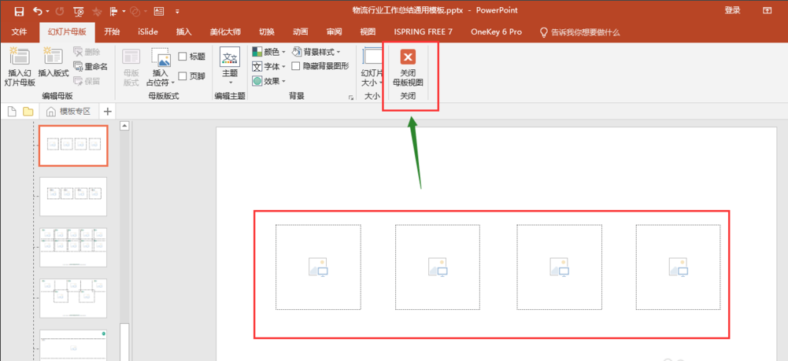Switch to the 动画 Animations tab
788x361 pixels.
(x=300, y=32)
